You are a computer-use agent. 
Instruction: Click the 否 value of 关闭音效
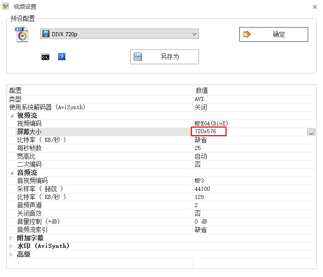(x=197, y=213)
